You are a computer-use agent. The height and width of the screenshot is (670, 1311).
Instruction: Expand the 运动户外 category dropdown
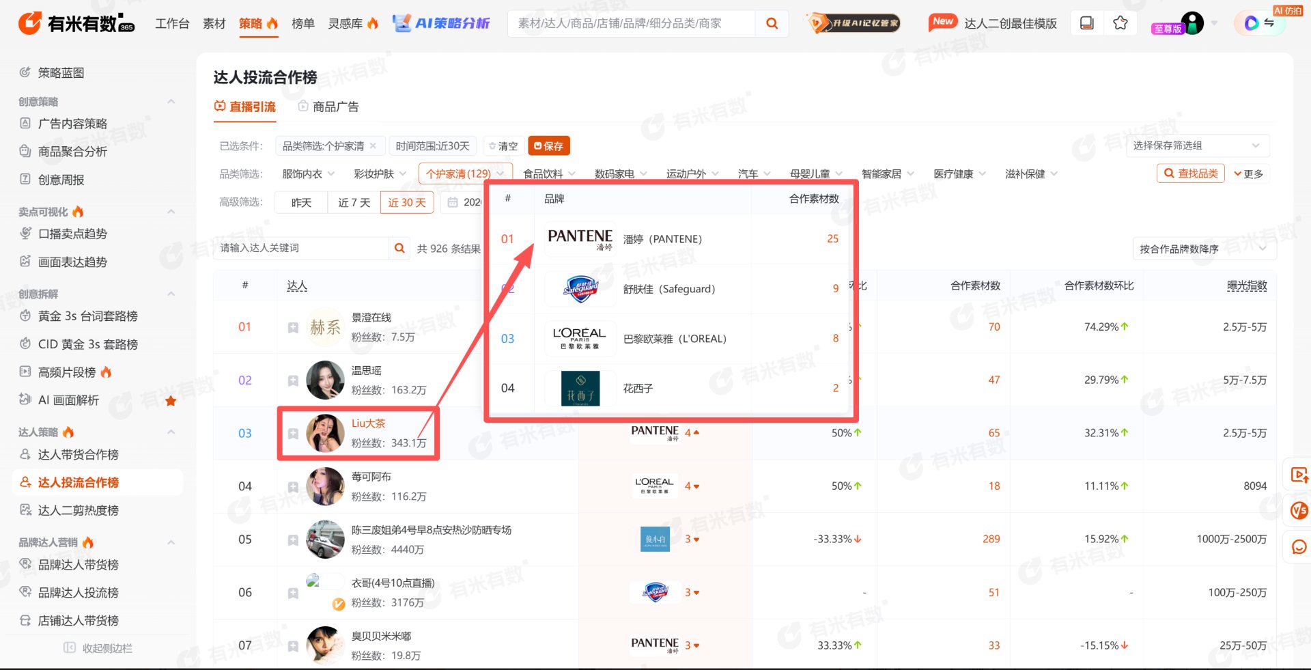[x=692, y=173]
